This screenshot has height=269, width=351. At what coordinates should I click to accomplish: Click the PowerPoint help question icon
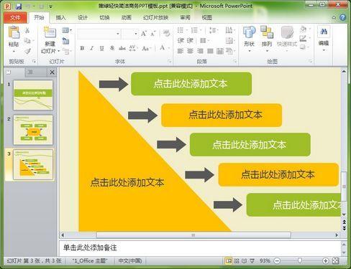[343, 17]
